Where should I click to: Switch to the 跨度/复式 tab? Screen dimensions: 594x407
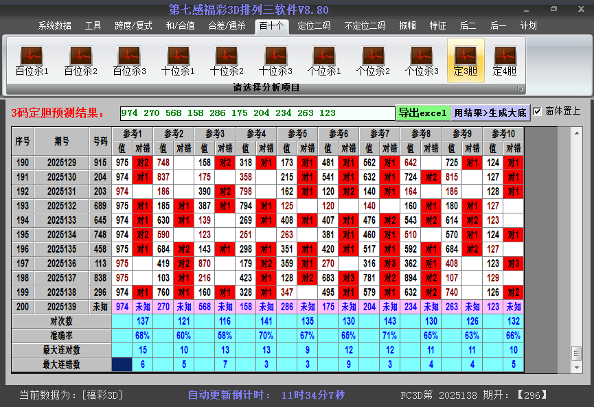133,25
